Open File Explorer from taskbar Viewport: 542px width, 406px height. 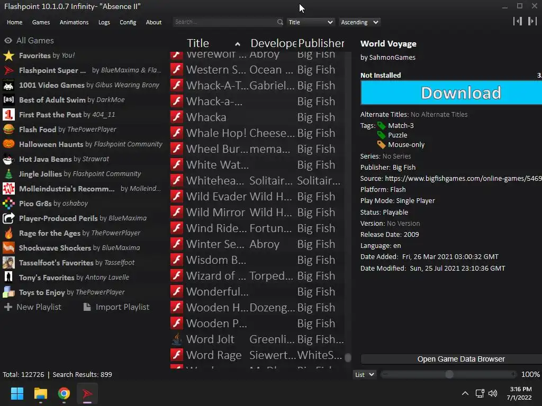40,393
